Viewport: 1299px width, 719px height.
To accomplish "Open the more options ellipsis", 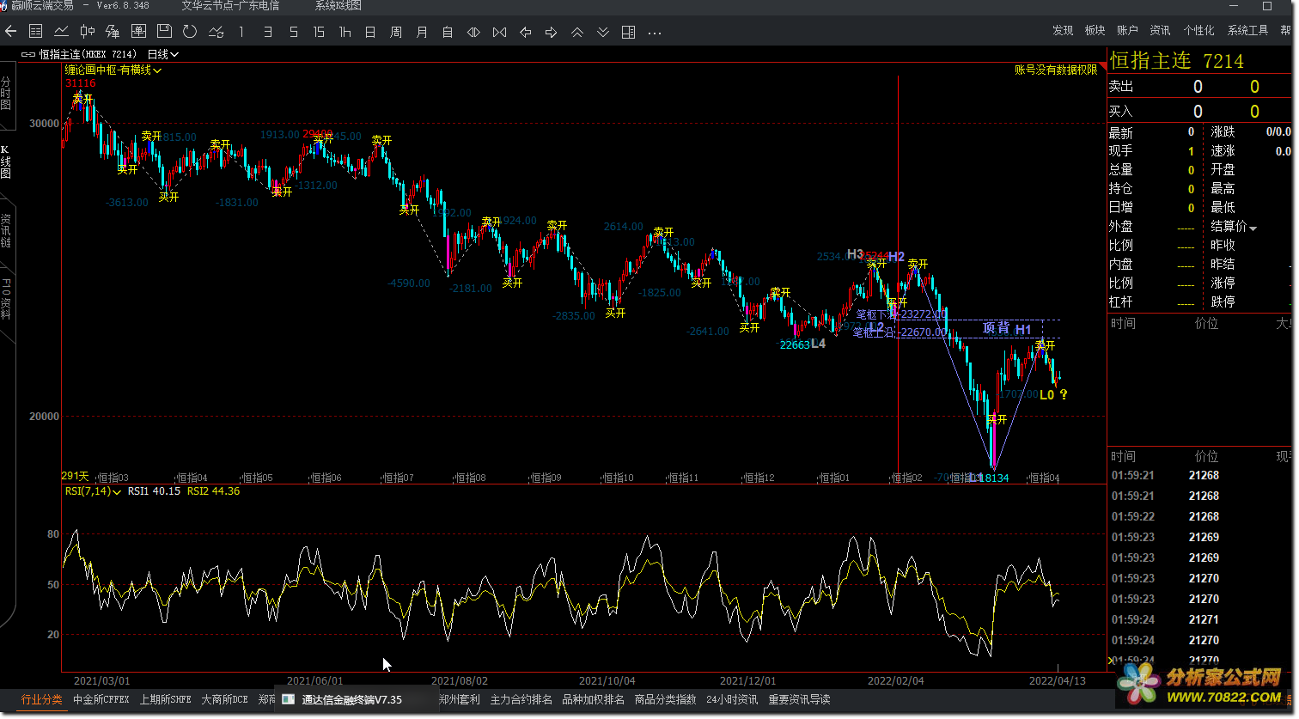I will coord(655,33).
